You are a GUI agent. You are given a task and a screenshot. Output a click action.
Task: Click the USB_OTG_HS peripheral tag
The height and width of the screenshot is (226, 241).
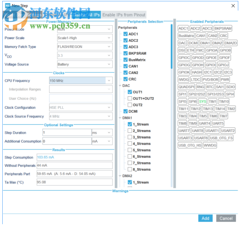click(x=190, y=146)
